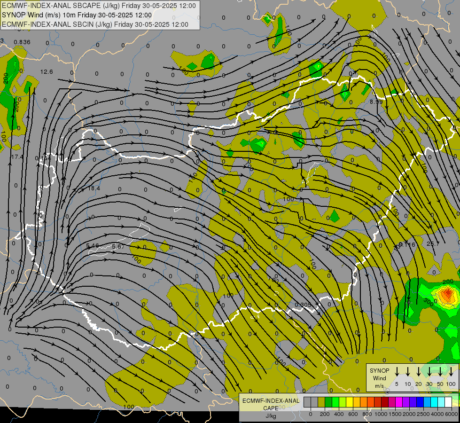
Task: Click the 2500 tick label on CAPE scale
Action: [x=423, y=414]
